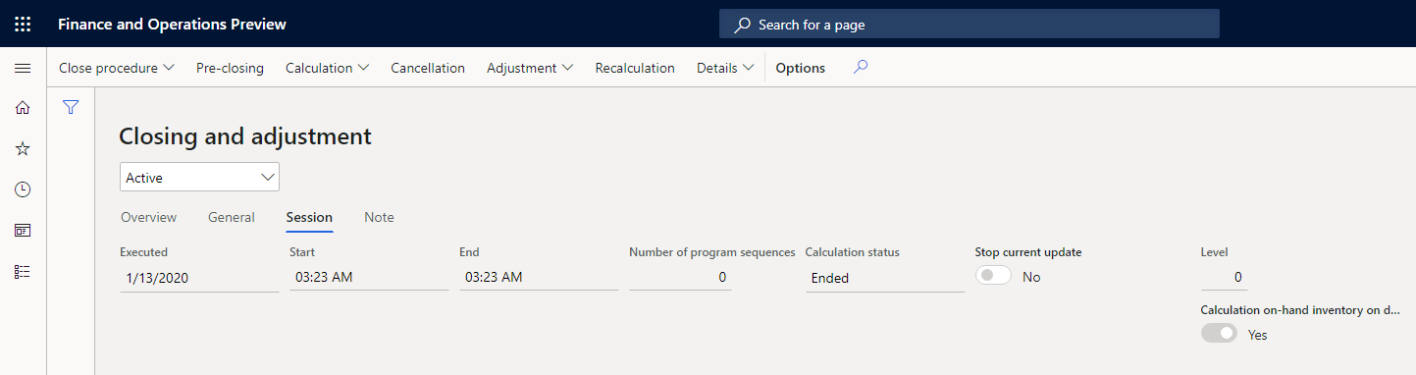
Task: Open Favorites star in sidebar
Action: [x=23, y=149]
